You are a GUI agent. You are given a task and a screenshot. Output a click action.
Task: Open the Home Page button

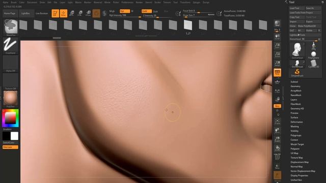(10, 13)
